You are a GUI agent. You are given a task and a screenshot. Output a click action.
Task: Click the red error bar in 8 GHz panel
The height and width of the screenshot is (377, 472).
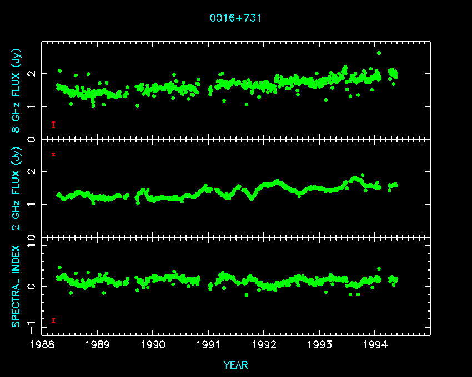point(53,125)
